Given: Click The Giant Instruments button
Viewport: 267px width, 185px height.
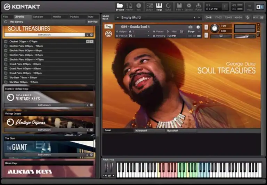Looking at the screenshot, I should click(x=44, y=154).
